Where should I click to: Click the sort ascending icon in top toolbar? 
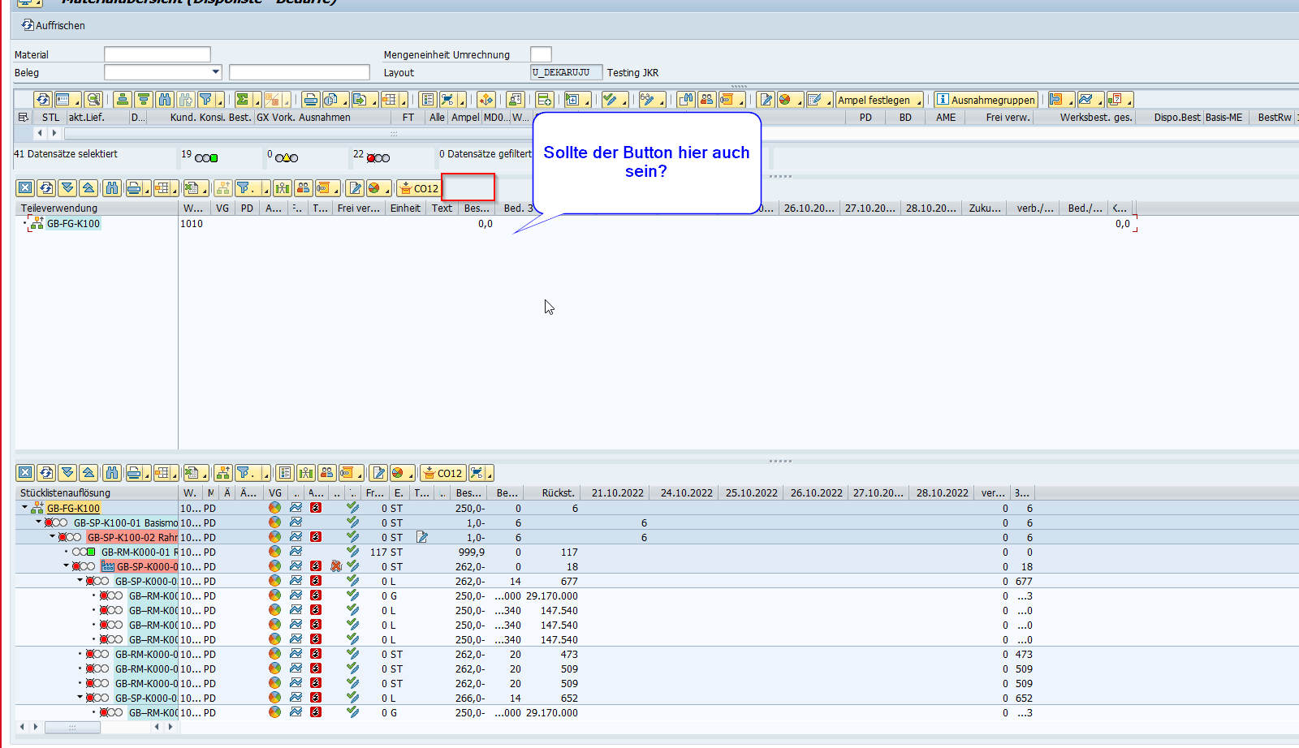[x=123, y=100]
